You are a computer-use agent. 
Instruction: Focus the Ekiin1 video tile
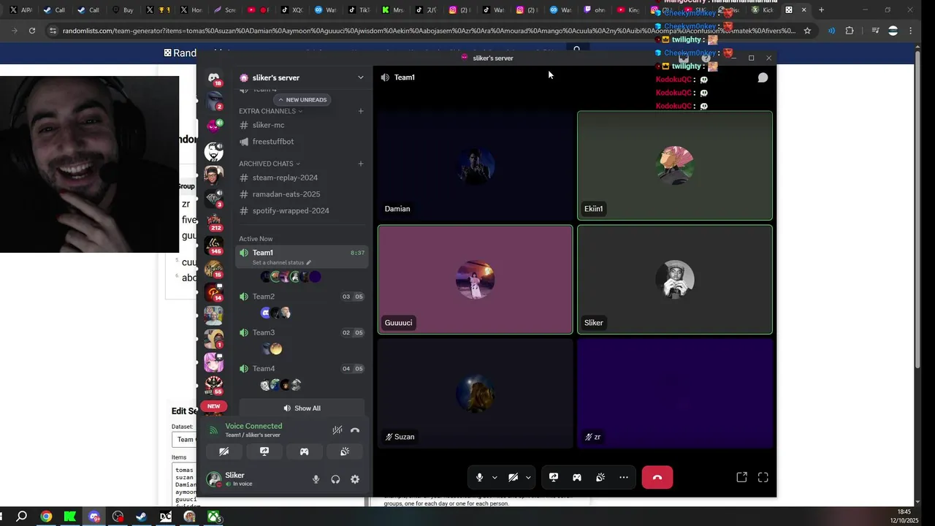point(675,165)
